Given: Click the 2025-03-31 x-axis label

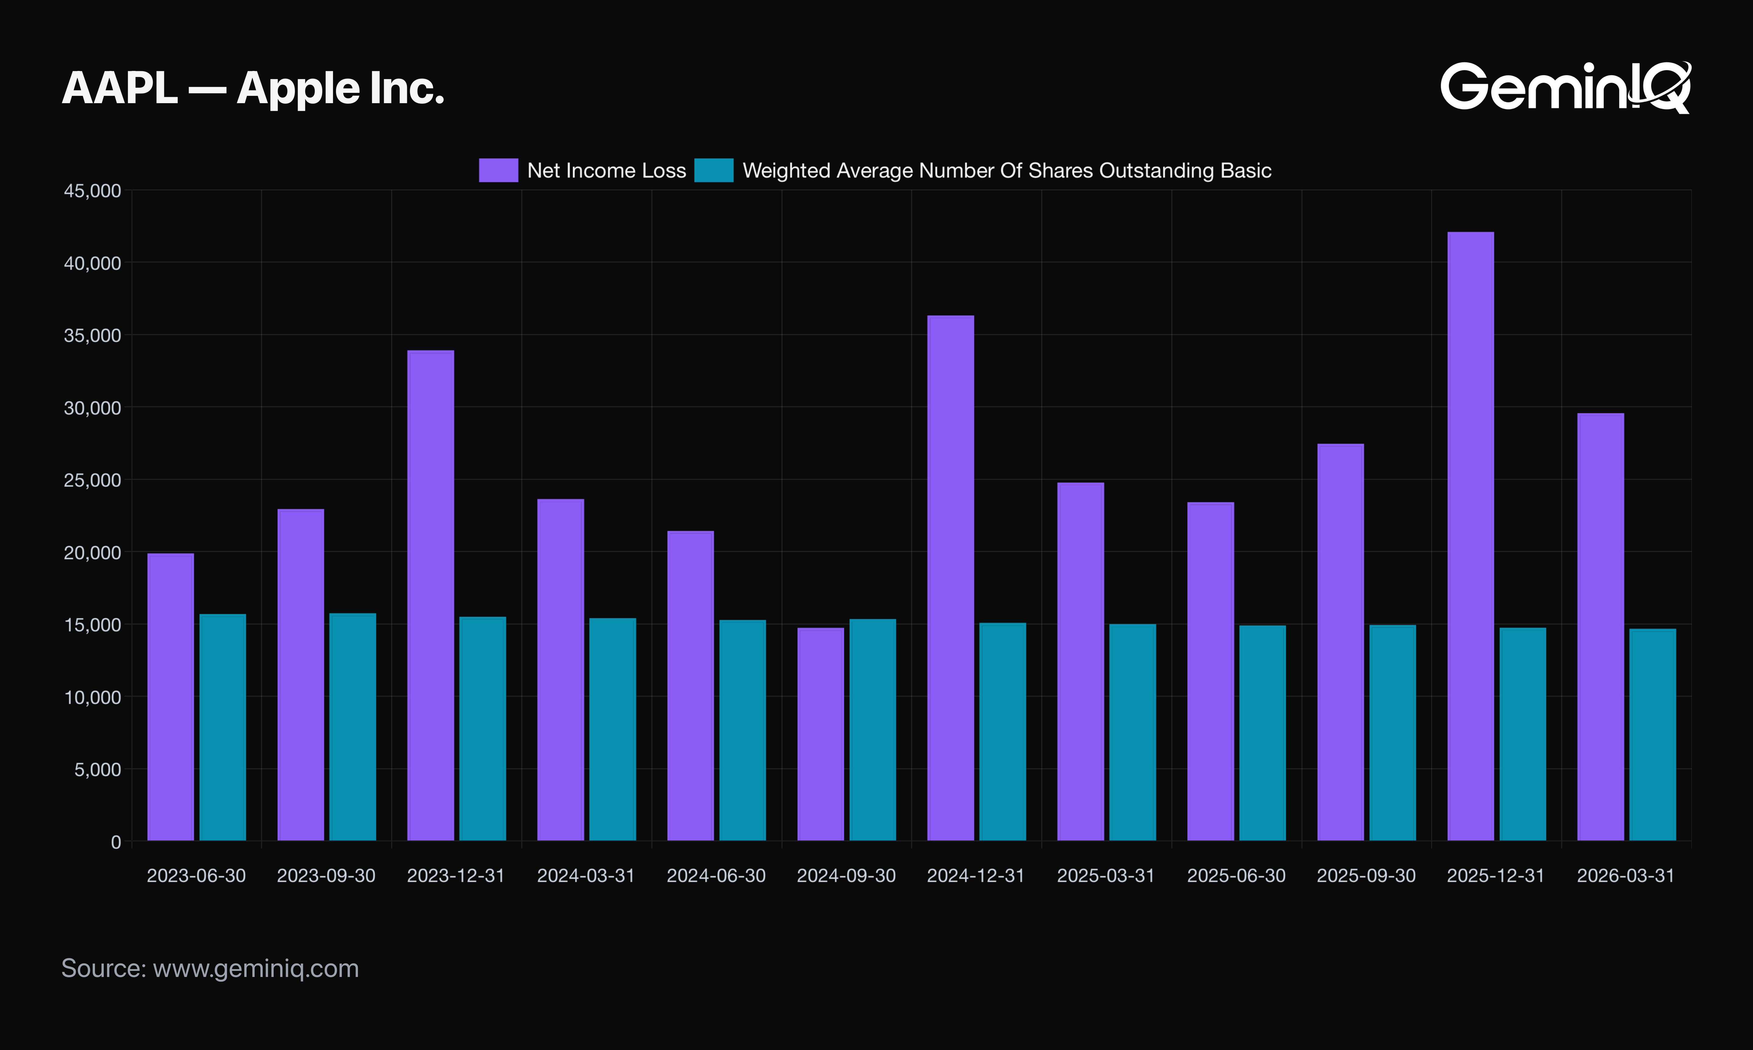Looking at the screenshot, I should tap(1106, 876).
